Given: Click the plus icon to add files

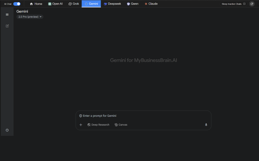Looking at the screenshot, I should 81,125.
